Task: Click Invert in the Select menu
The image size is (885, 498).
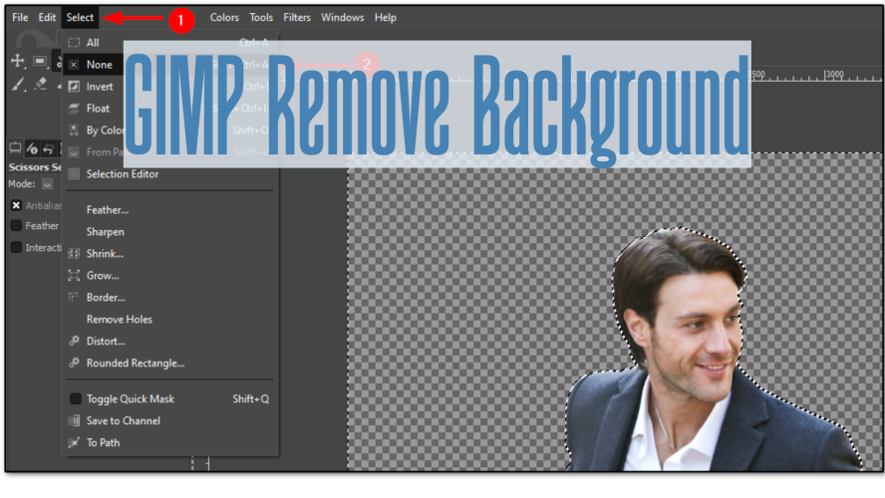Action: (x=100, y=87)
